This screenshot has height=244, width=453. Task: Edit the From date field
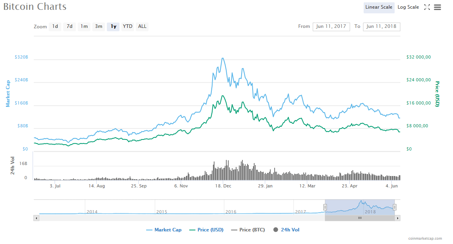coord(331,27)
